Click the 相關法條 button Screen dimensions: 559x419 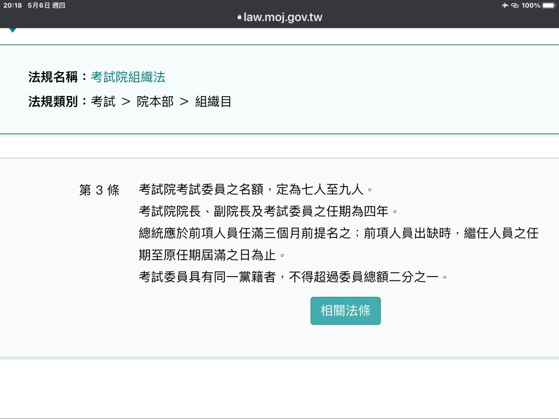click(346, 311)
